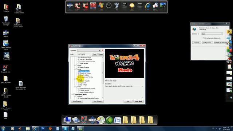Open the 'carpetas' desktop folder icon
This screenshot has width=233, height=131.
point(6,7)
